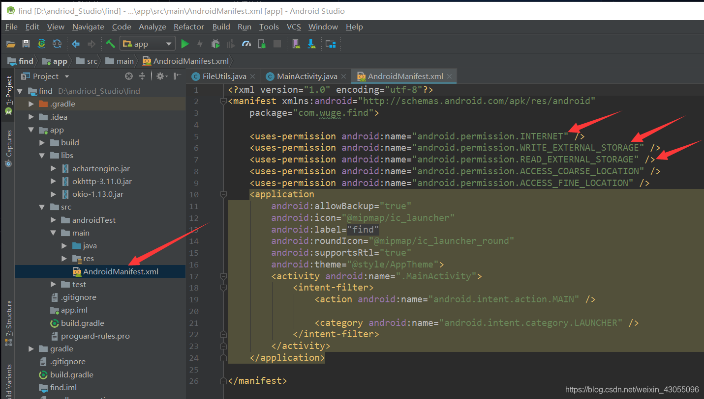The width and height of the screenshot is (704, 399).
Task: Expand the res folder arrow
Action: tap(64, 258)
